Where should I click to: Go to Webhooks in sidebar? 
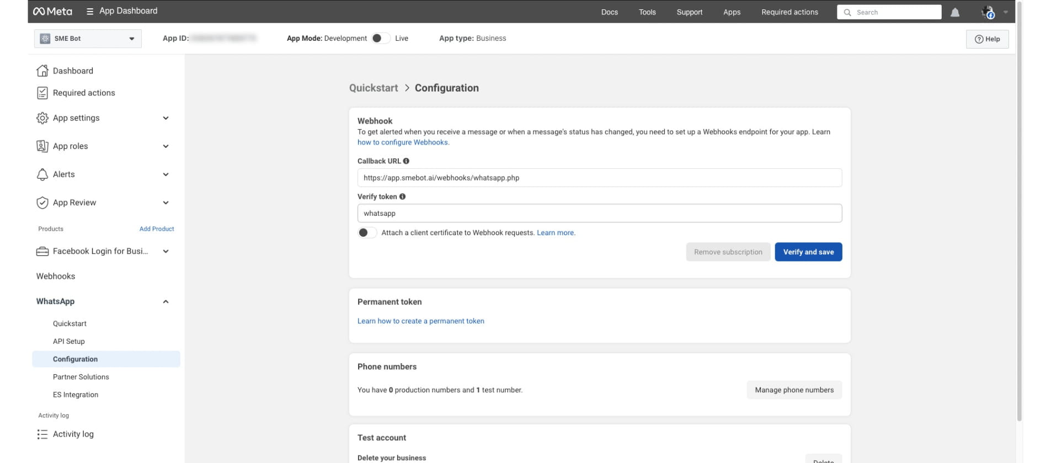coord(56,276)
